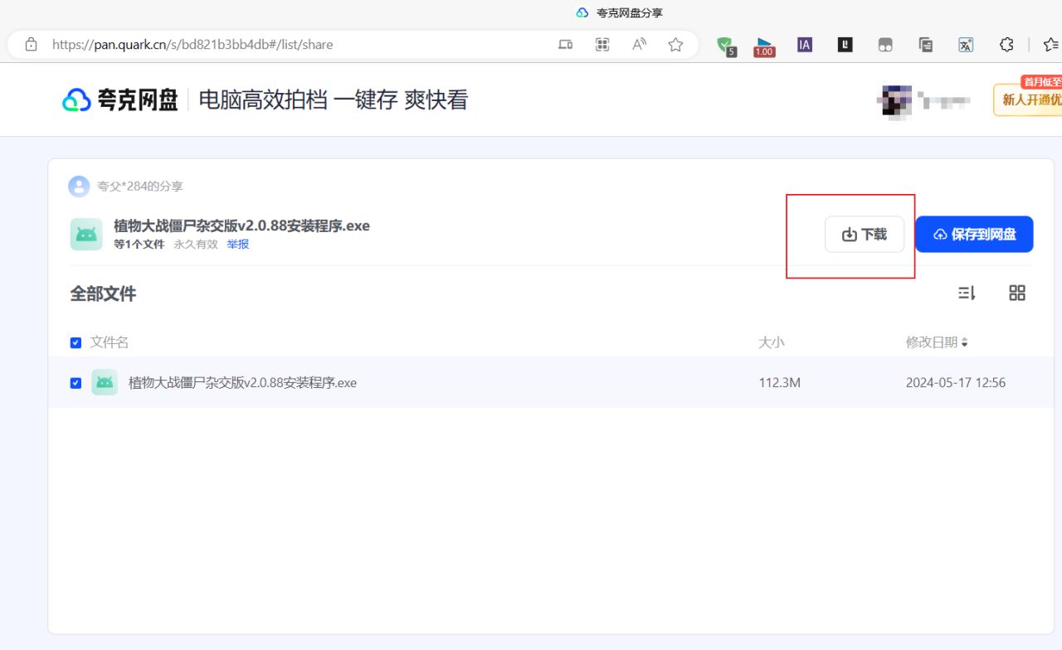
Task: Click the date 2024-05-17 12:56
Action: tap(956, 383)
